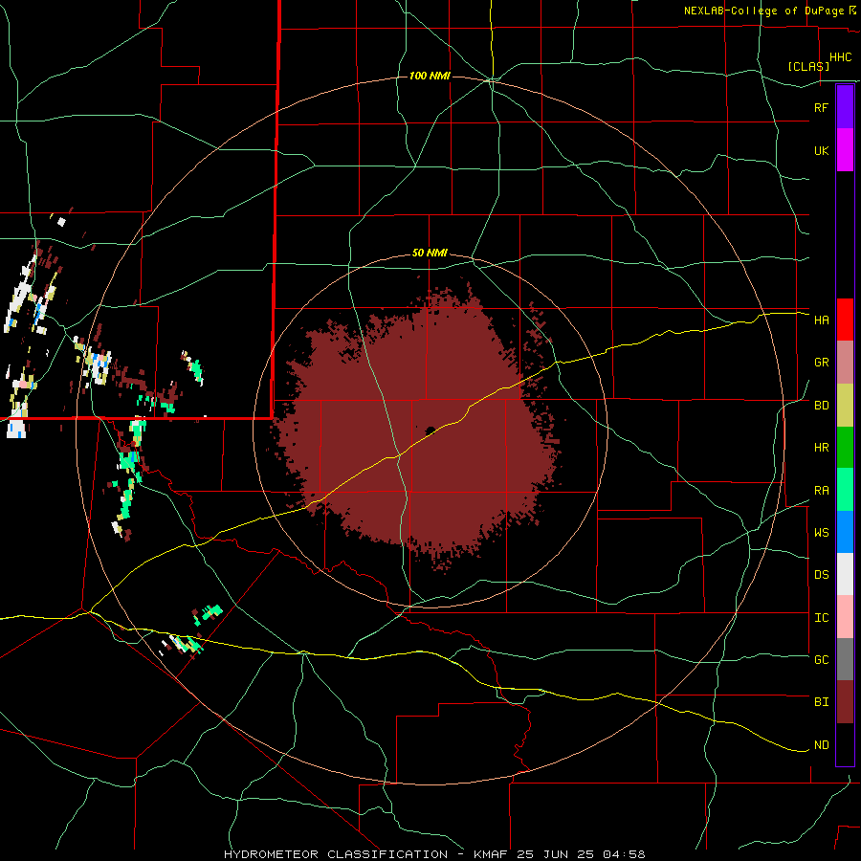The image size is (861, 861).
Task: Click the magenta UK legend color swatch
Action: click(x=845, y=150)
